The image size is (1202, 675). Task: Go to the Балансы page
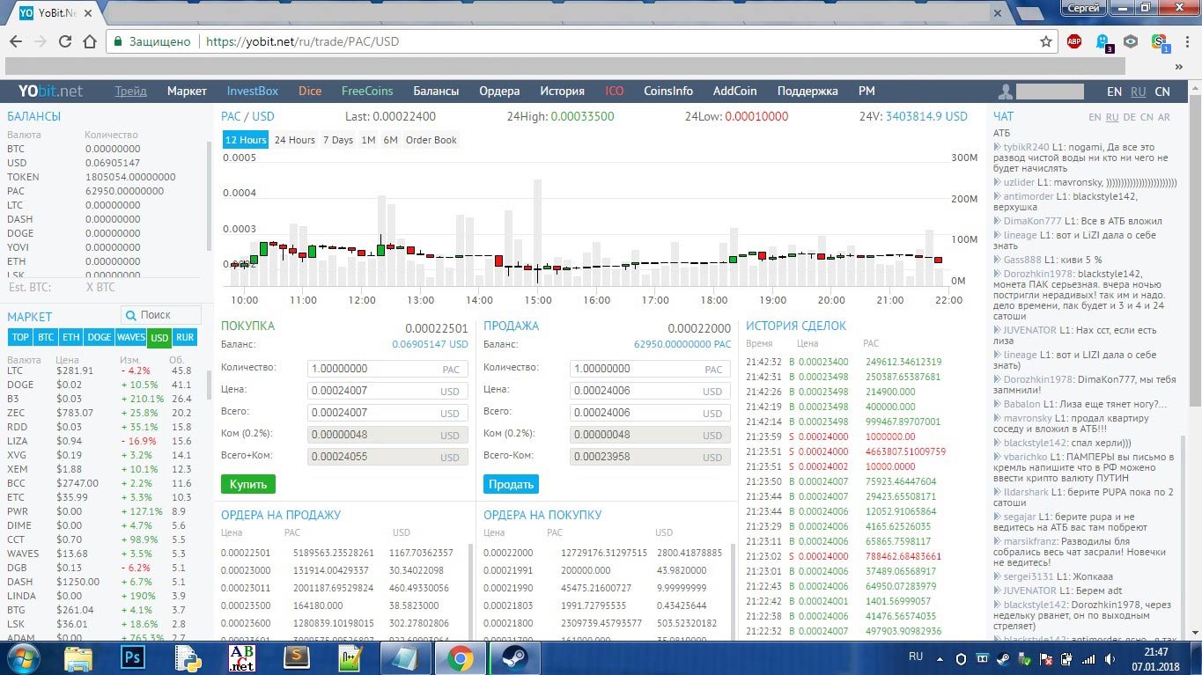point(436,92)
